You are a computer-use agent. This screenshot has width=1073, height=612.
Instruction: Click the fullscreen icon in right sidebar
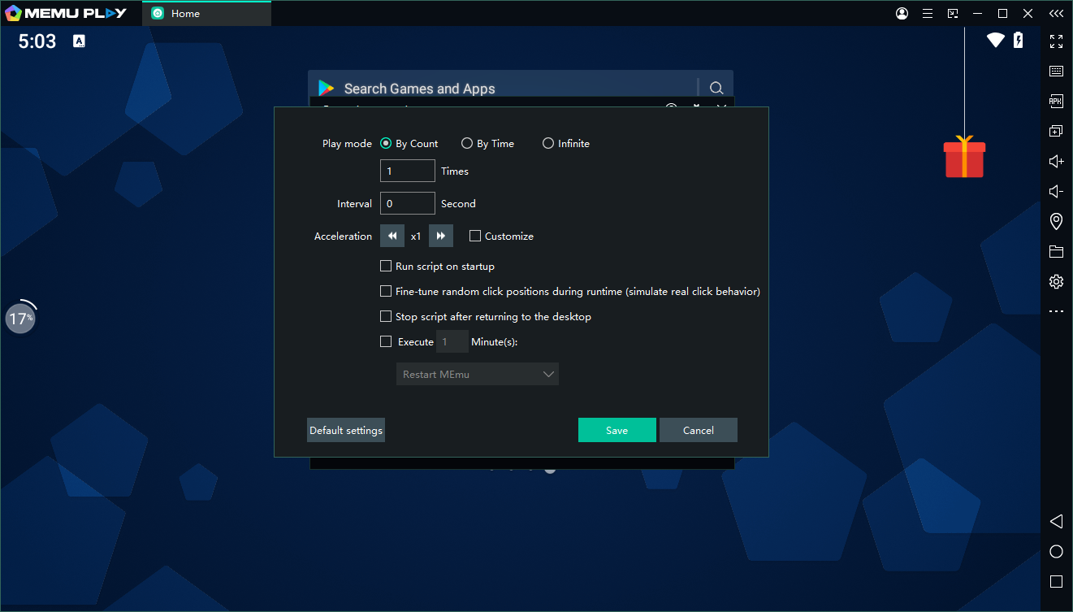[1056, 41]
